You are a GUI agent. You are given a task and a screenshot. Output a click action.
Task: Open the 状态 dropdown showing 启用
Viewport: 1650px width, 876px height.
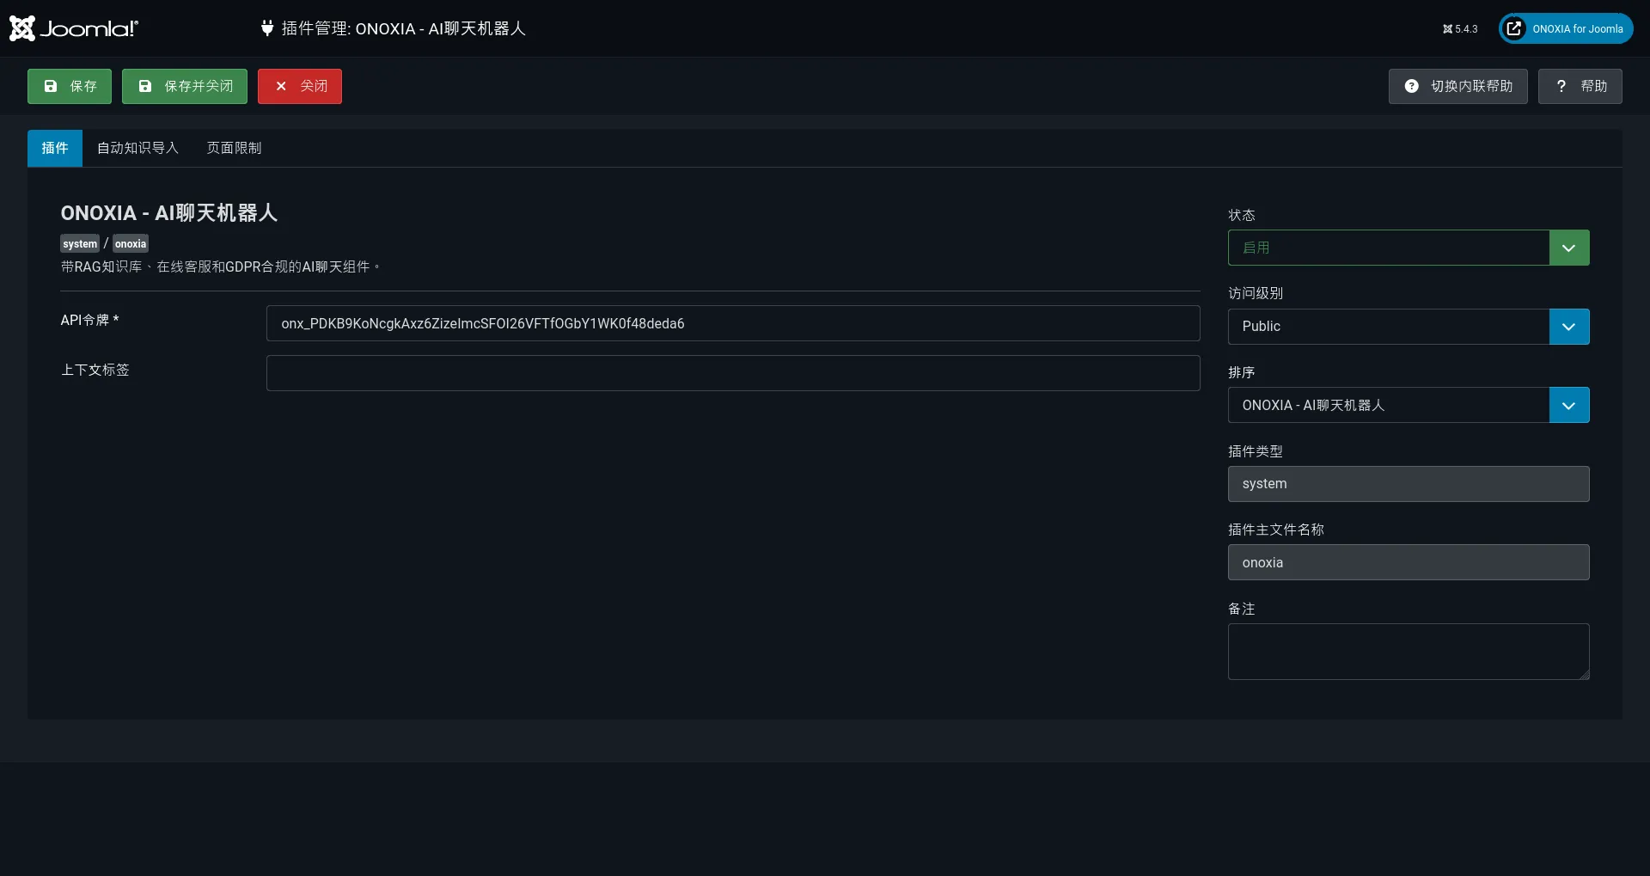tap(1409, 248)
